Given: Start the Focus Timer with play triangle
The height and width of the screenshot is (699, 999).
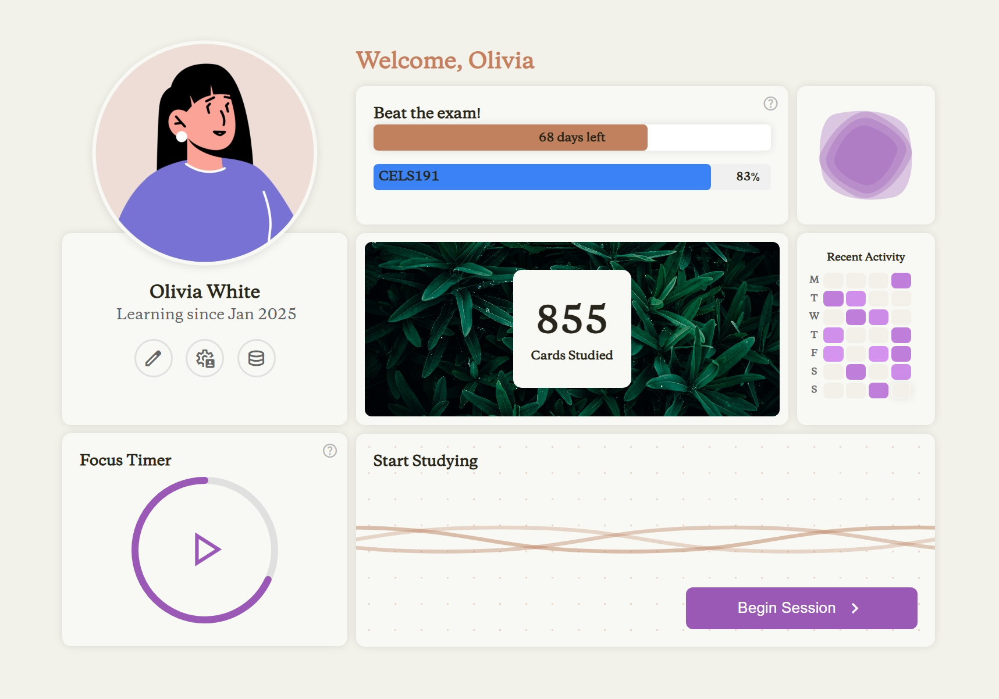Looking at the screenshot, I should [206, 550].
